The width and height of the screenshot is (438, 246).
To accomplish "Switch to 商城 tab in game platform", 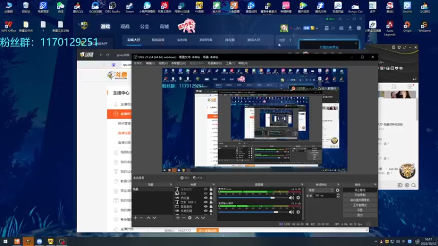I will click(x=164, y=26).
